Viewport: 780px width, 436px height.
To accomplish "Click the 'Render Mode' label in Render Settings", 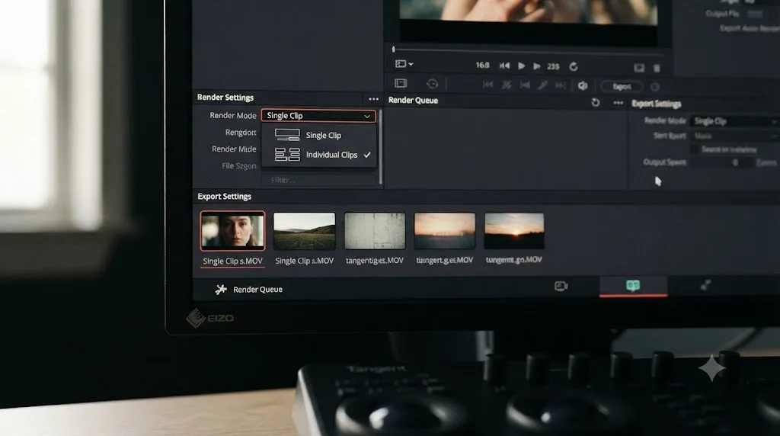I will click(233, 115).
